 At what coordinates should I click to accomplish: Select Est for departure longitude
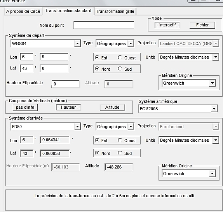pos(101,57)
